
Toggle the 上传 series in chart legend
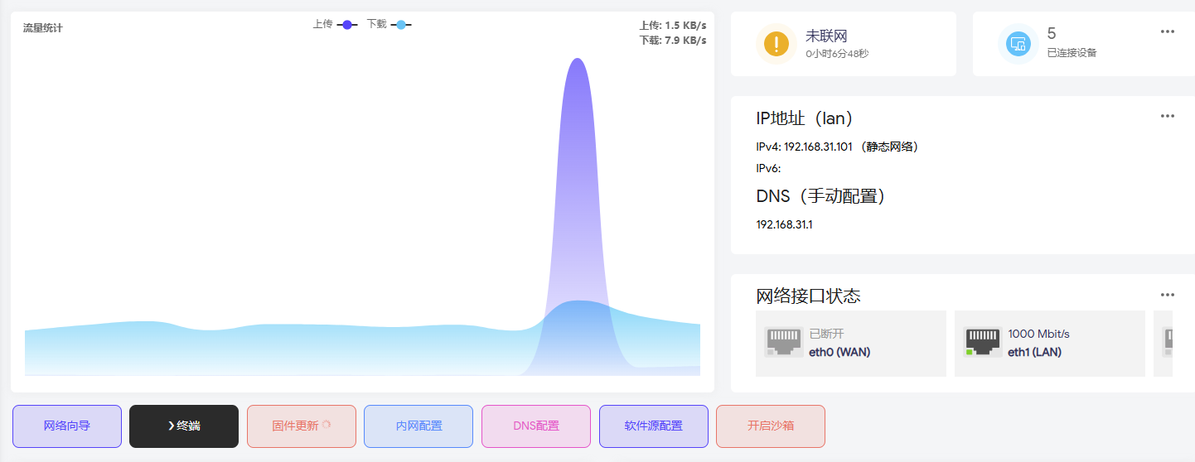tap(336, 25)
